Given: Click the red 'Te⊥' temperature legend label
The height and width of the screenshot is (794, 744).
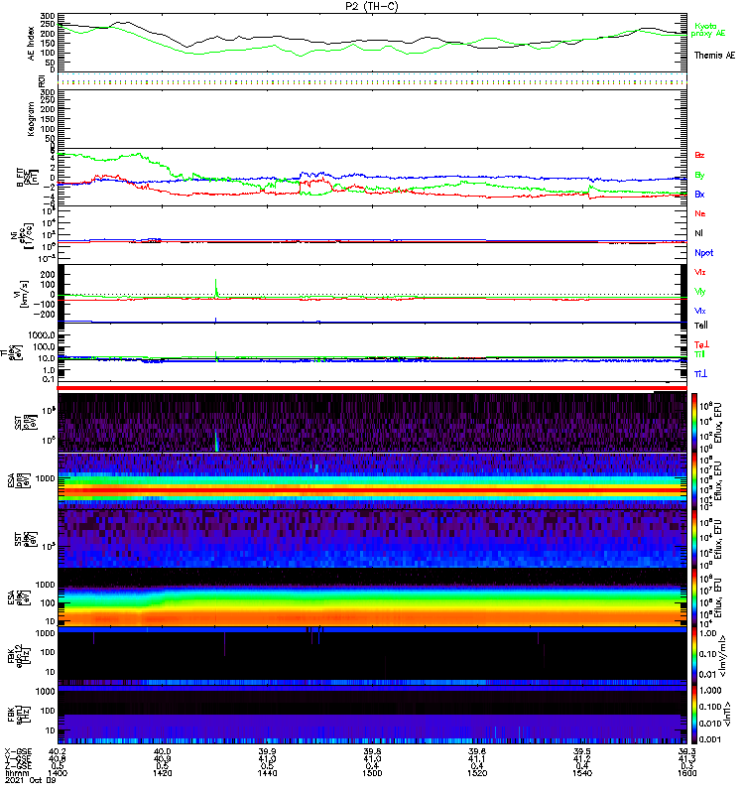Looking at the screenshot, I should click(701, 344).
